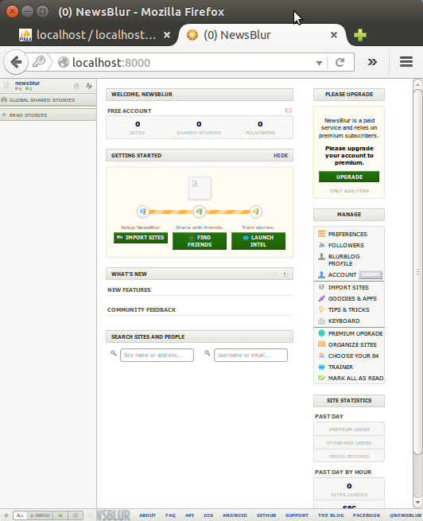The width and height of the screenshot is (423, 521).
Task: Open the Firefox hamburger menu
Action: click(406, 62)
